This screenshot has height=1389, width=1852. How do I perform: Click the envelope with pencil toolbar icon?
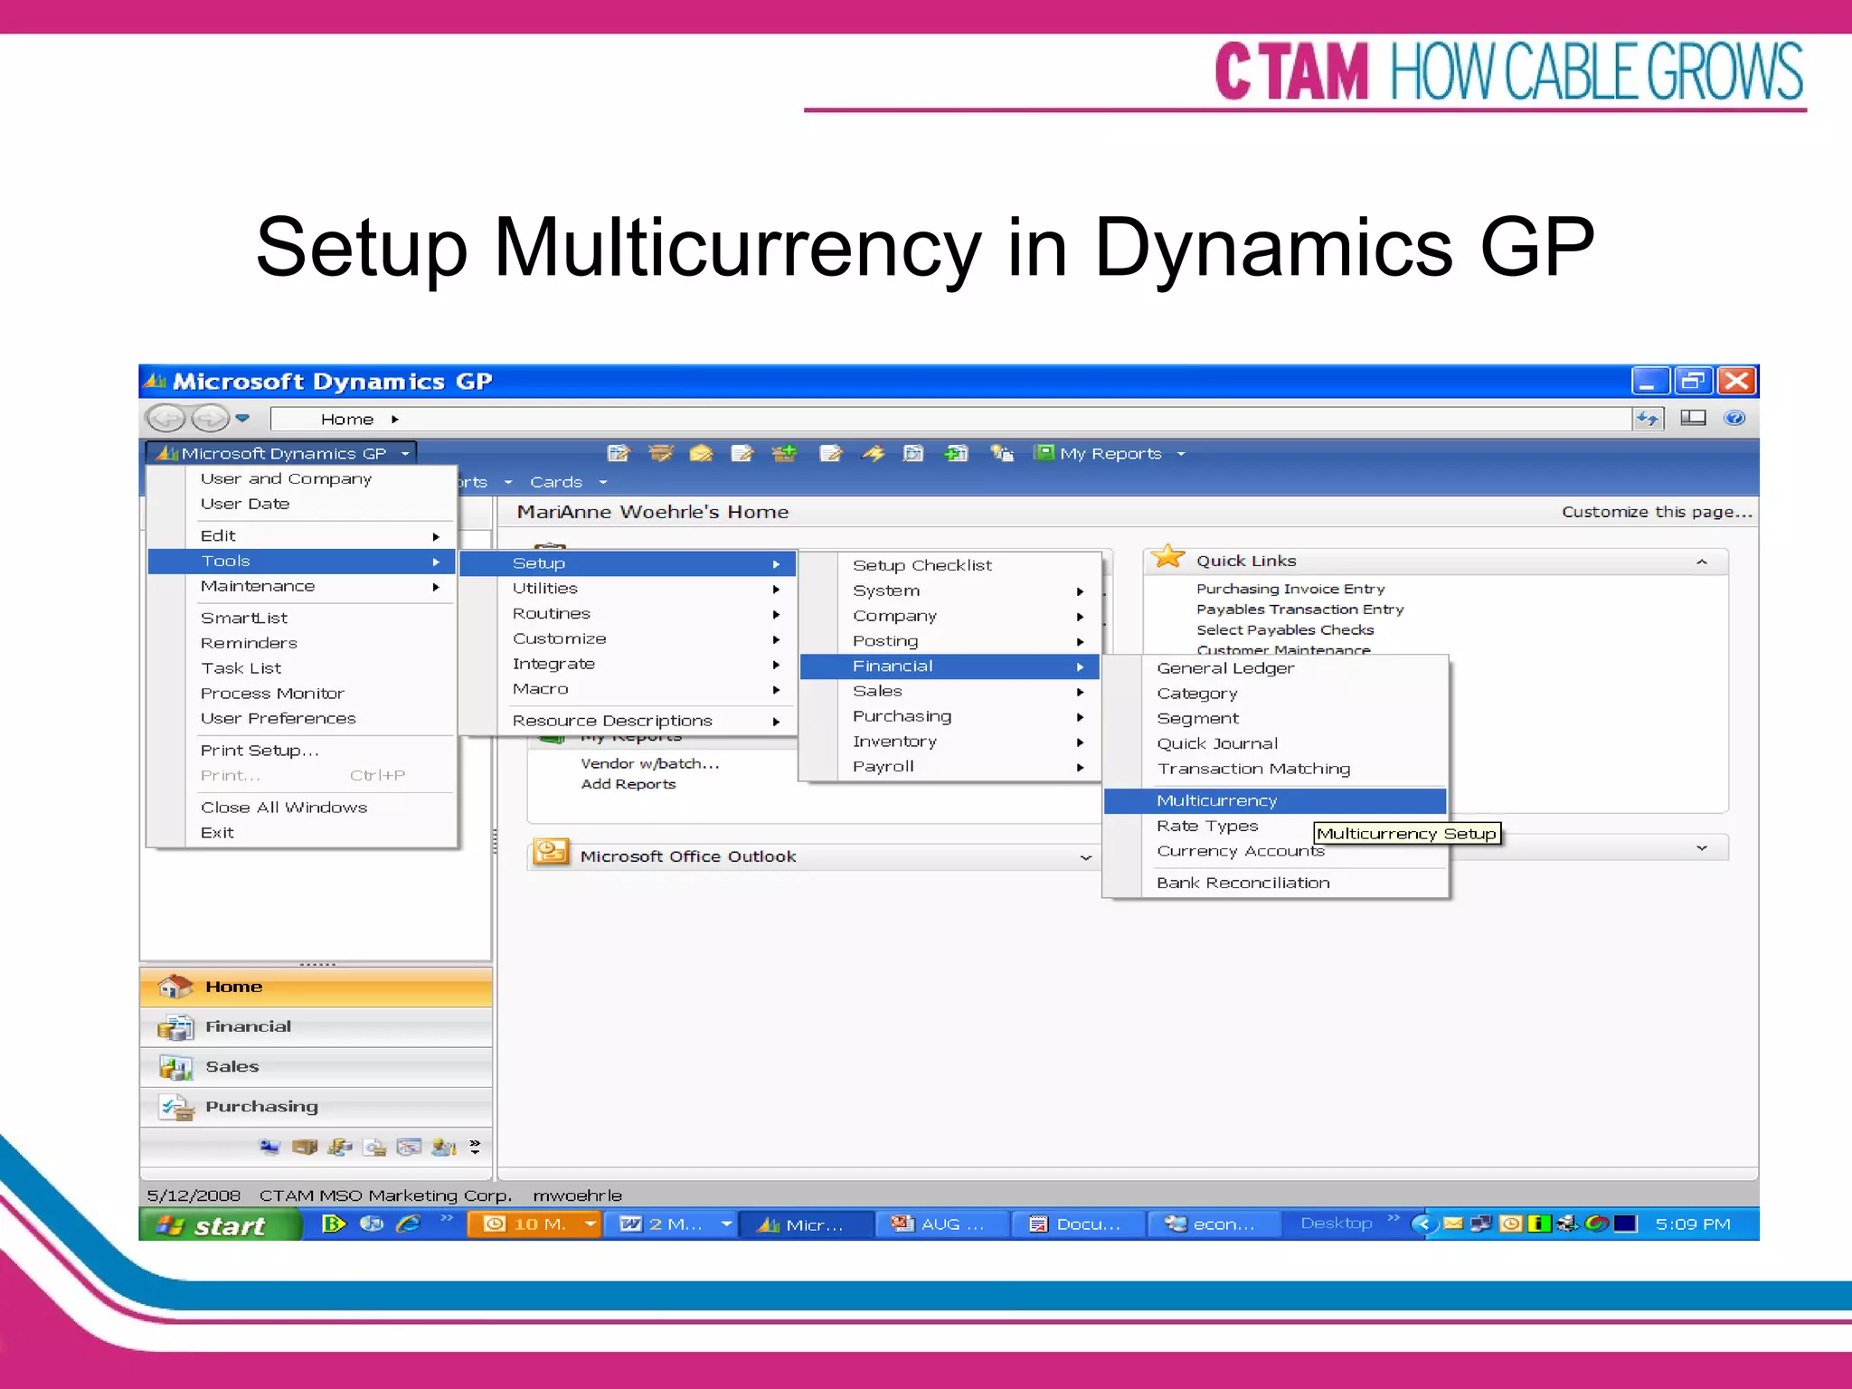pyautogui.click(x=701, y=453)
